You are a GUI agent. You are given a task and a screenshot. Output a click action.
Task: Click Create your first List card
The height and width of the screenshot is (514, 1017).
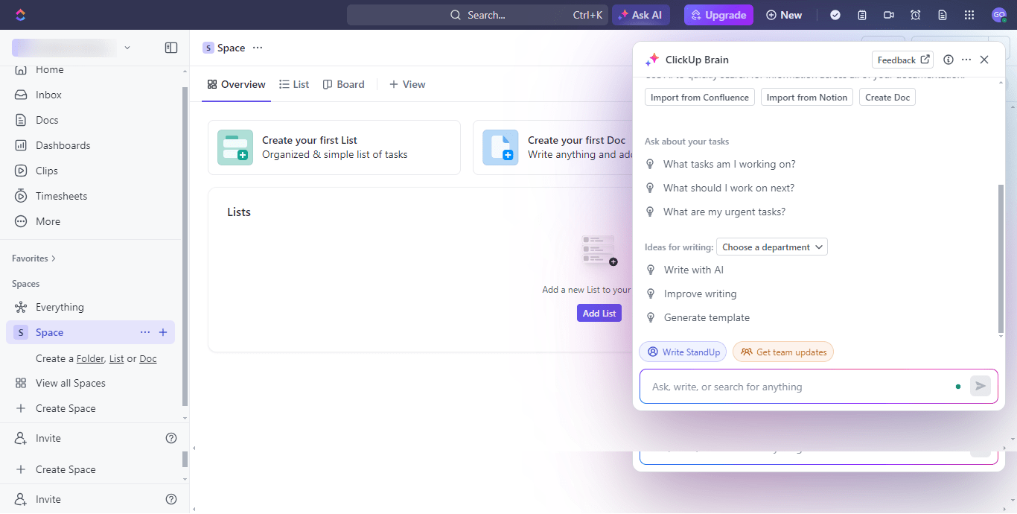click(334, 147)
